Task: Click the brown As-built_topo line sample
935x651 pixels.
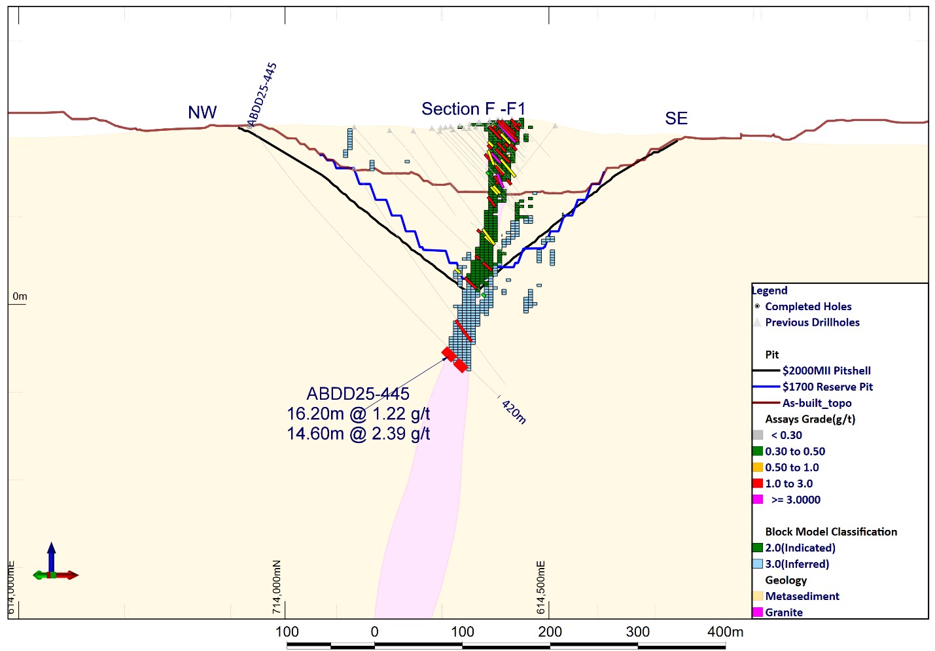Action: pyautogui.click(x=767, y=404)
